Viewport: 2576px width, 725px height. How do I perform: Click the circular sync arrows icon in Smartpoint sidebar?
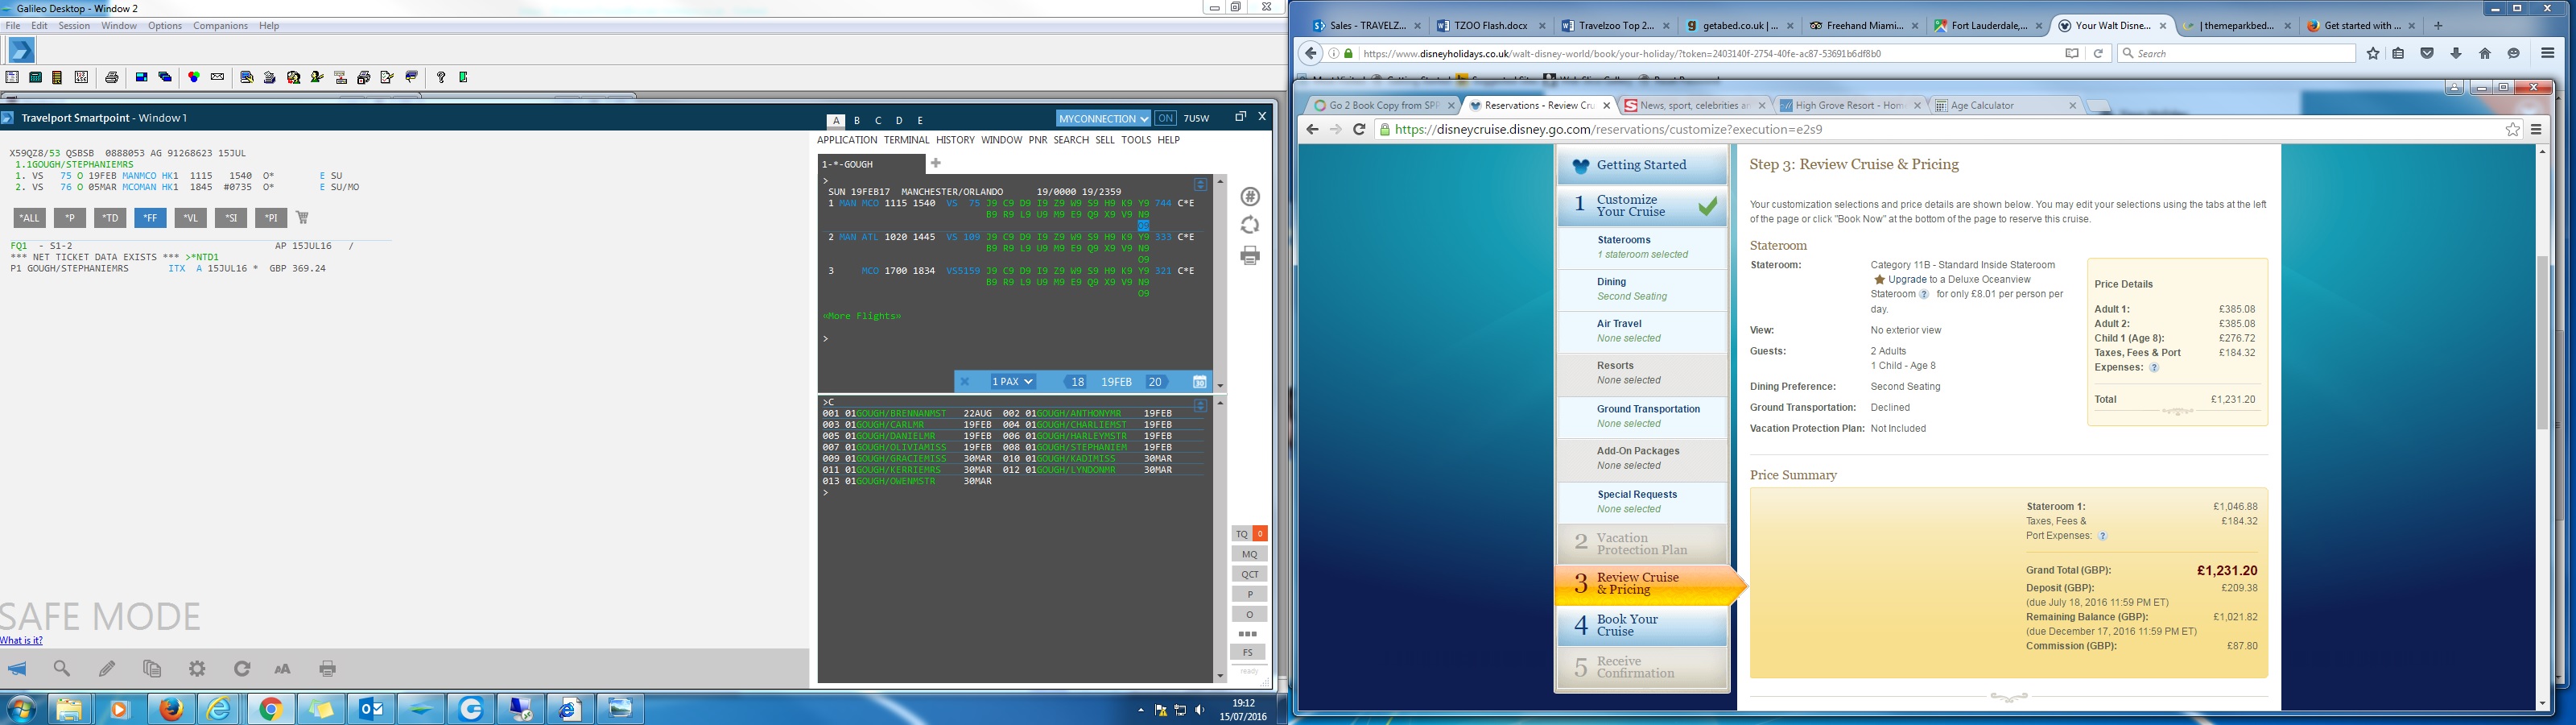point(1250,226)
